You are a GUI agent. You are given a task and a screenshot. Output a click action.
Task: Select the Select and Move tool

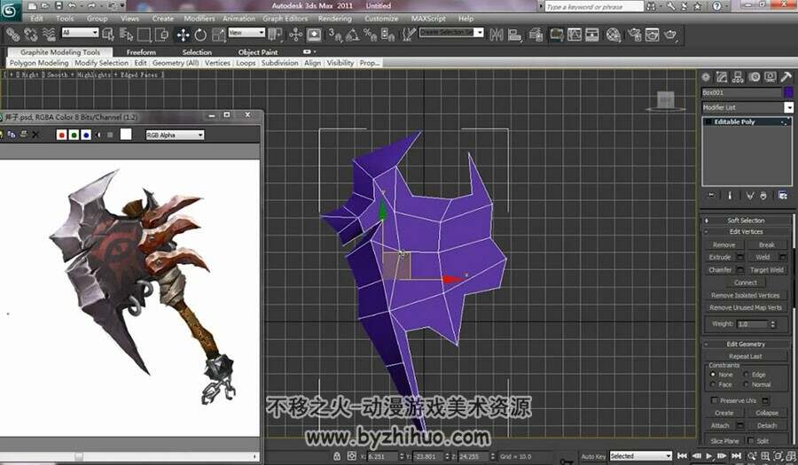click(x=183, y=35)
